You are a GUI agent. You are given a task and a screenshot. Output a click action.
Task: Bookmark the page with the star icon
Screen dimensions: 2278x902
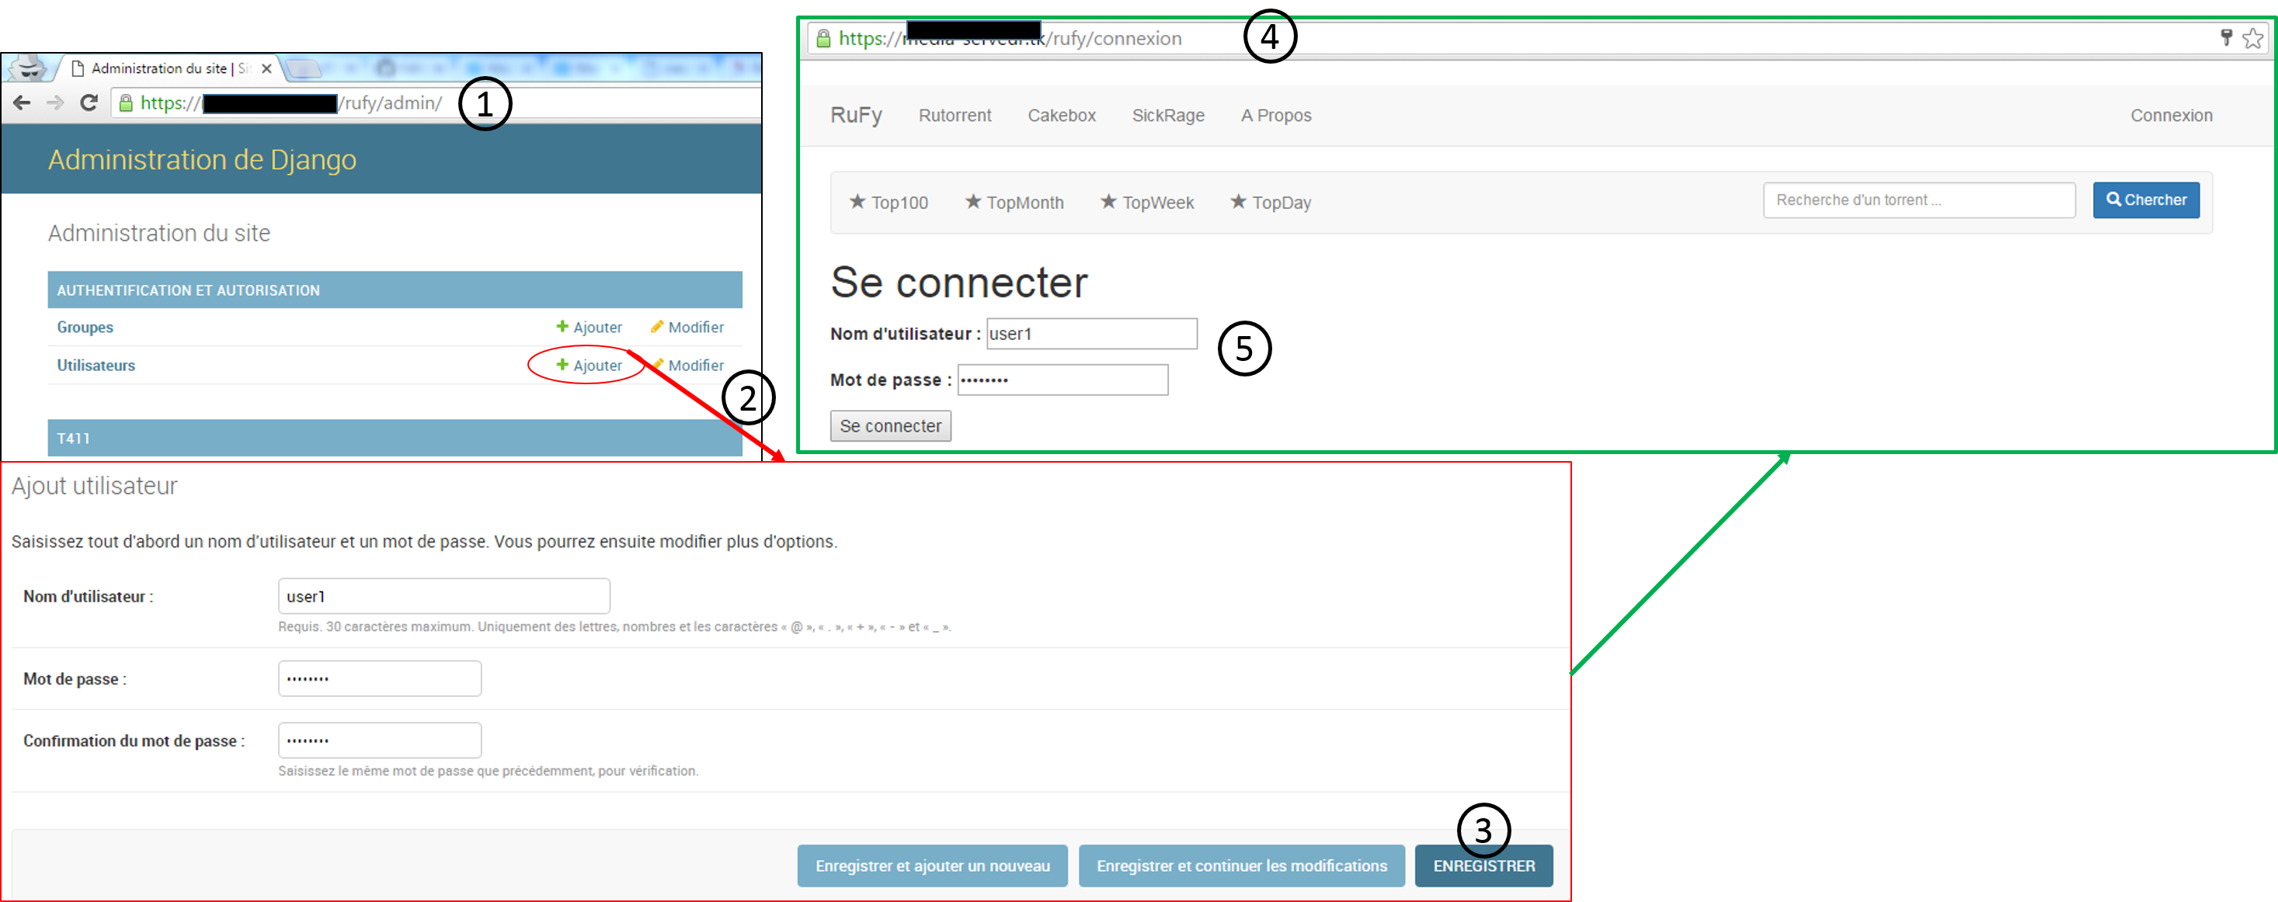tap(2253, 38)
